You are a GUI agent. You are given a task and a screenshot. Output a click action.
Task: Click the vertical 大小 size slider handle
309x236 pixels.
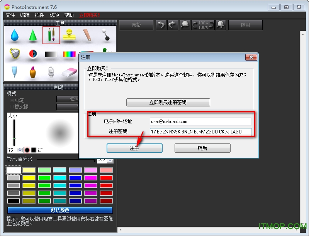[x=14, y=139]
